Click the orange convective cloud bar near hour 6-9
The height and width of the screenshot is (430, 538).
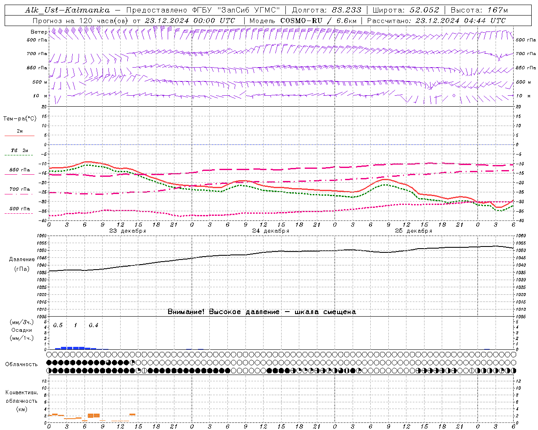94,416
